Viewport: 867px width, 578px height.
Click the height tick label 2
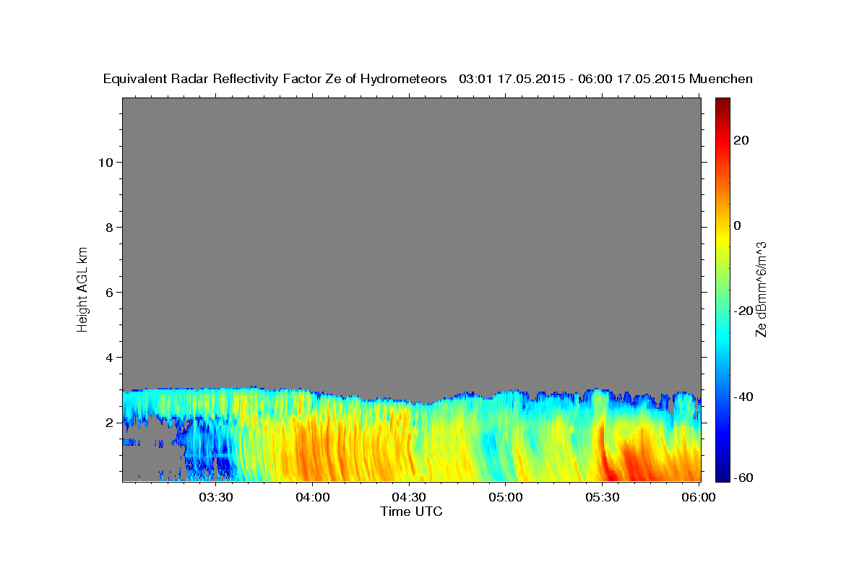[x=109, y=423]
